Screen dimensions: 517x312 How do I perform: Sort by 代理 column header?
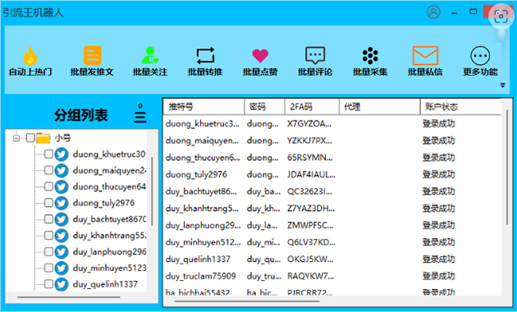(379, 107)
